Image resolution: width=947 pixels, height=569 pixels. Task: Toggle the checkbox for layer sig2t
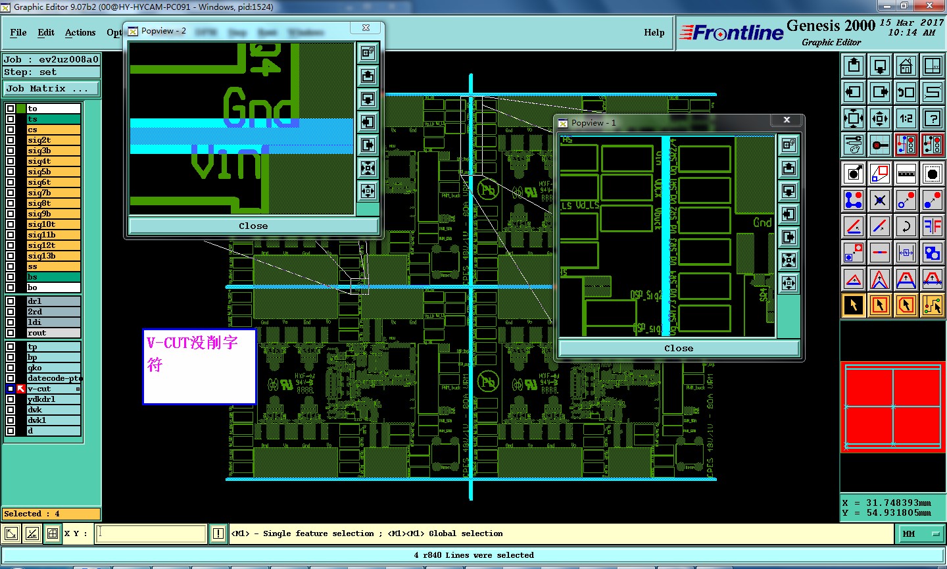click(11, 140)
